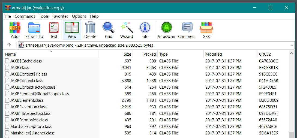
Task: Open the Favorites menu
Action: (x=60, y=16)
